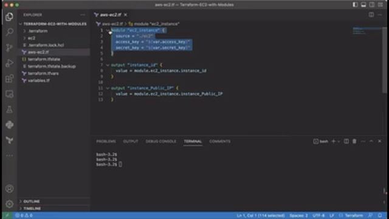Viewport: 389px width, 219px height.
Task: Close the terminal panel
Action: pyautogui.click(x=379, y=141)
